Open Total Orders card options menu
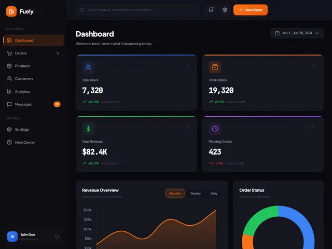 (314, 64)
